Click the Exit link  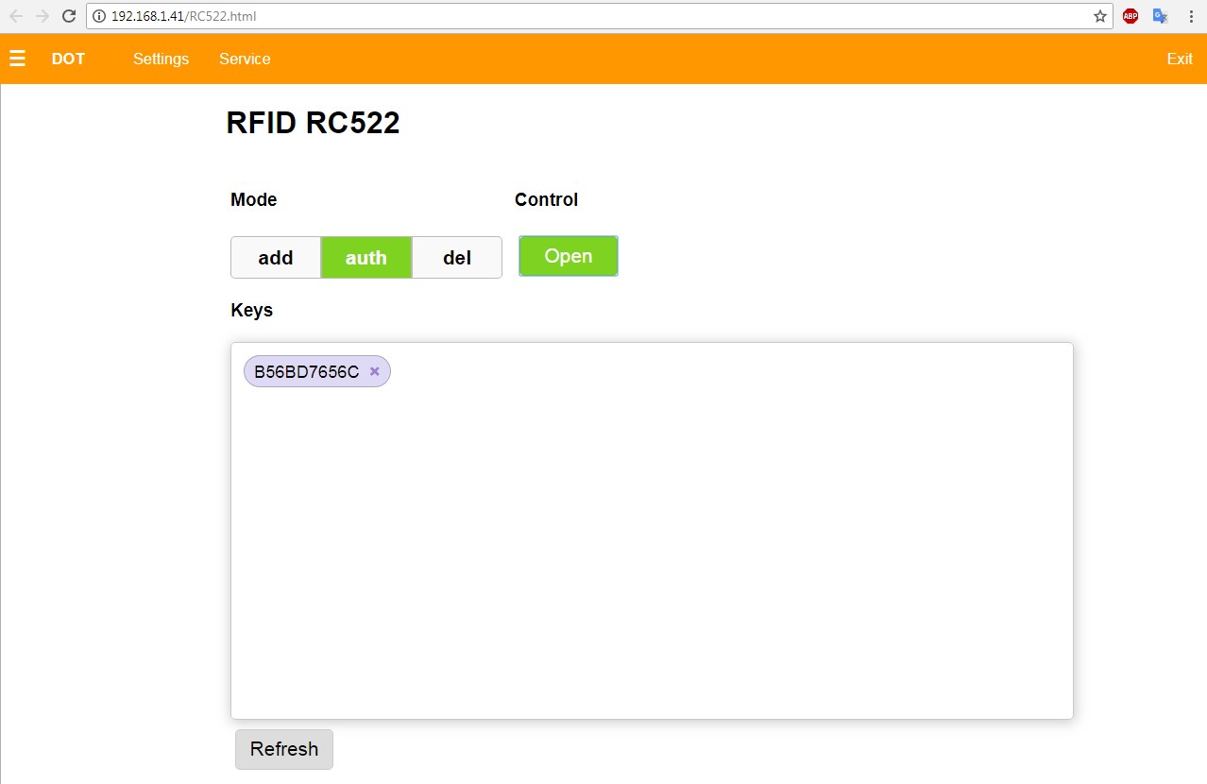pyautogui.click(x=1180, y=59)
